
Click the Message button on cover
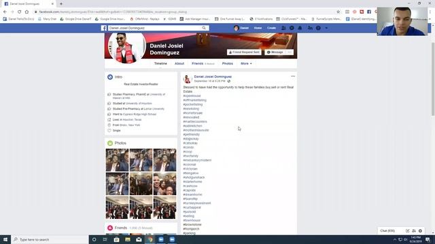(x=275, y=52)
